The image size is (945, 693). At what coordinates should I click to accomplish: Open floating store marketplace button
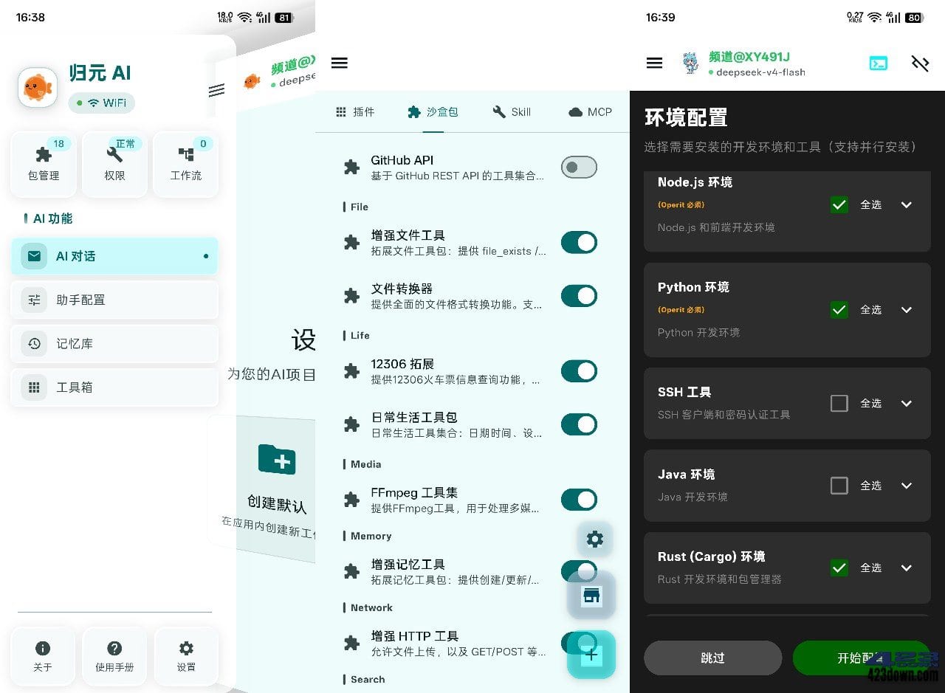591,595
